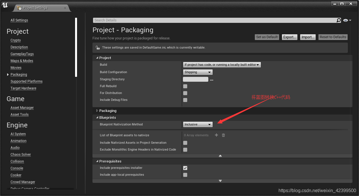Open Audio settings
Image resolution: width=359 pixels, height=196 pixels.
click(x=15, y=148)
